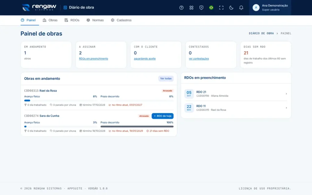Click the Atrasada badge on Rael da Rosa
This screenshot has width=312, height=195.
point(167,91)
